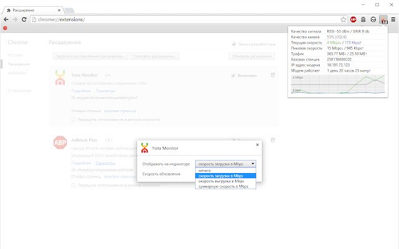Open Настройки in Chrome sidebar
This screenshot has width=399, height=249.
point(17,73)
